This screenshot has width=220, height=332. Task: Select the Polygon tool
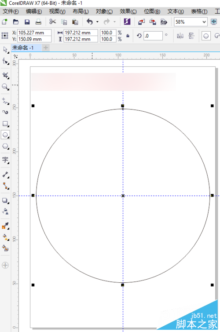click(5, 146)
